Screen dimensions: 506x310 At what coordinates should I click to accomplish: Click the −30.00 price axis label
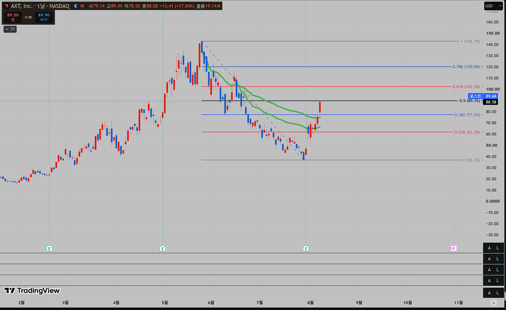click(492, 235)
